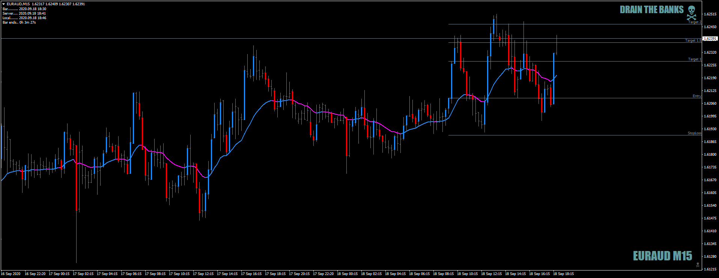Click the 1.62515 price scale value
Viewport: 719px width, 278px height.
click(x=710, y=14)
